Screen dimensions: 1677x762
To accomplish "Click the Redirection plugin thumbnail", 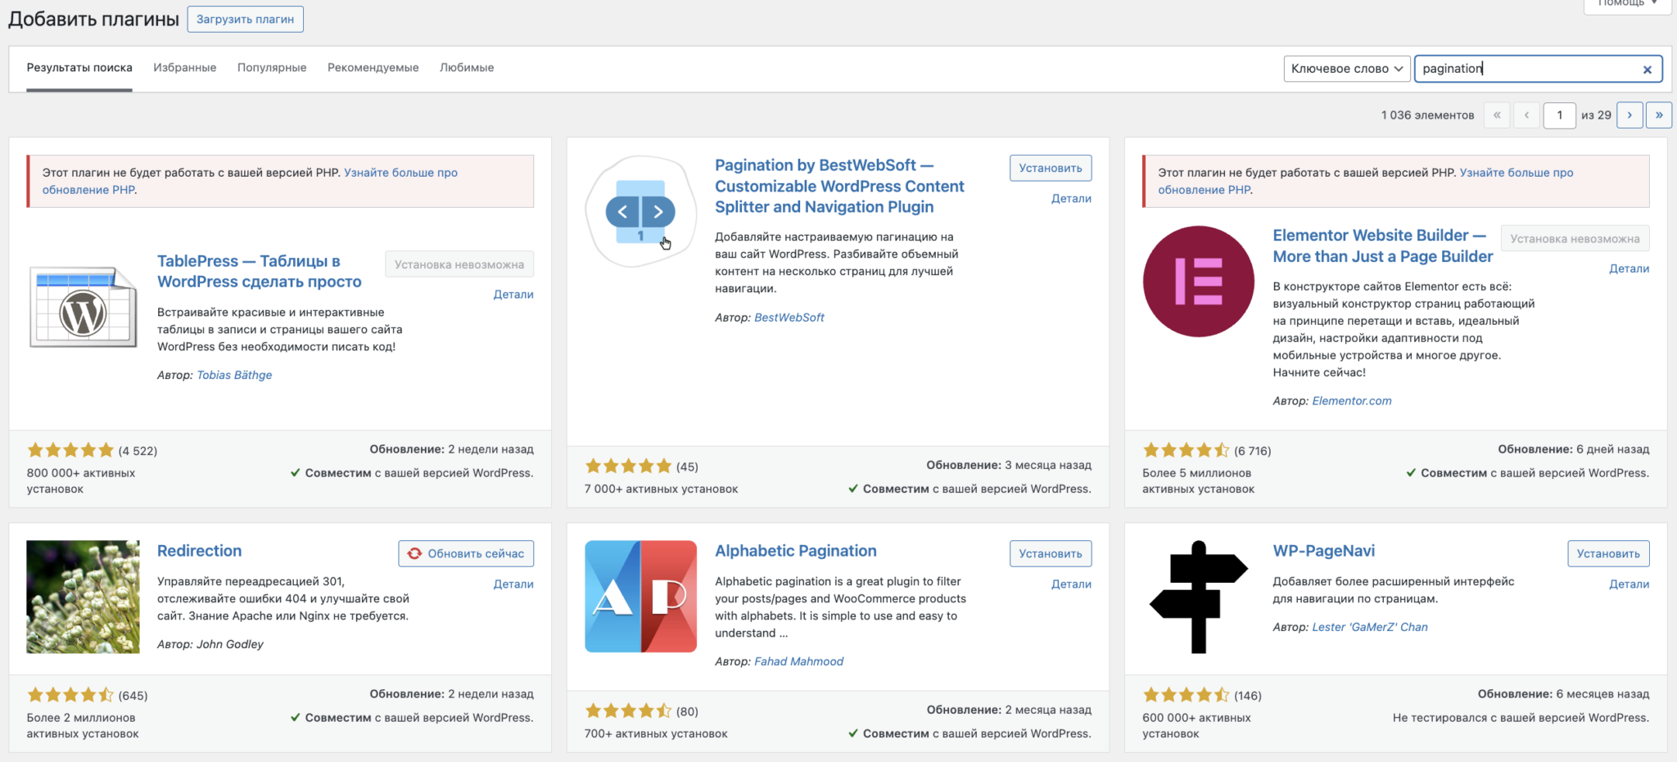I will (x=83, y=597).
